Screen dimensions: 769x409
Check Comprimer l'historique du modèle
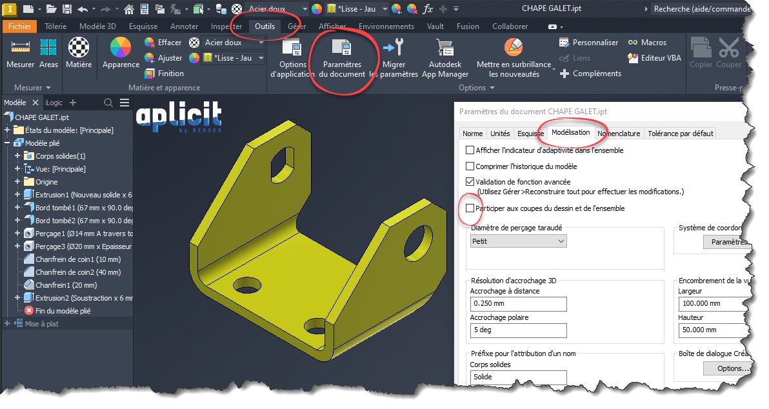[470, 166]
